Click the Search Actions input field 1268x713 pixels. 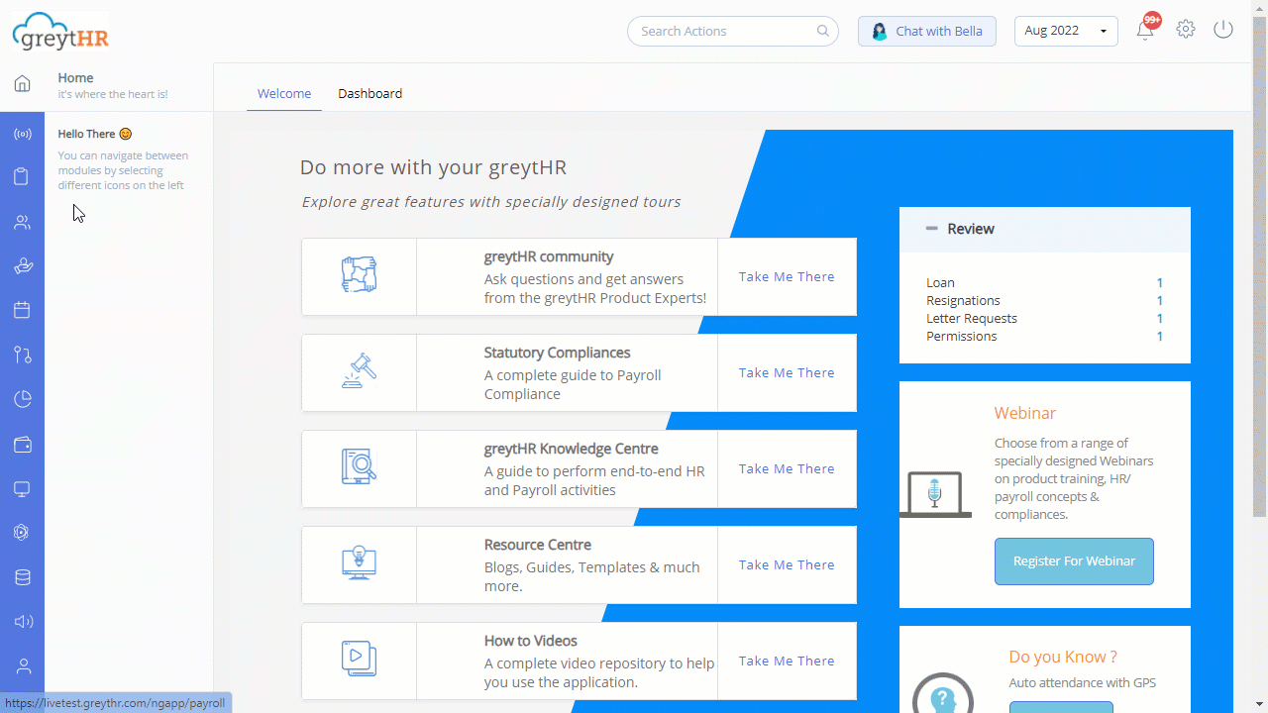733,31
